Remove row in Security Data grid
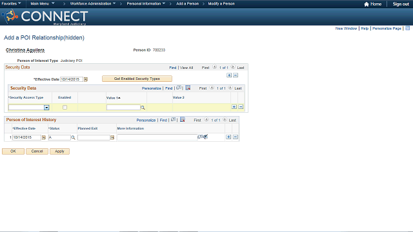This screenshot has height=232, width=413. tap(241, 107)
